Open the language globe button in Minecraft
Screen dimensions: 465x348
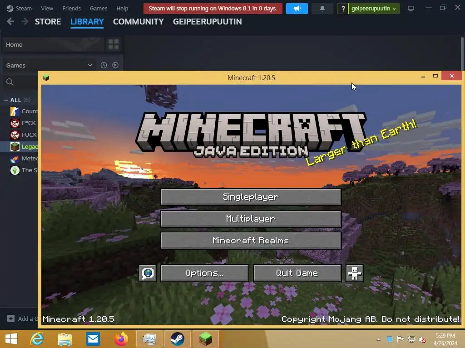click(x=148, y=273)
